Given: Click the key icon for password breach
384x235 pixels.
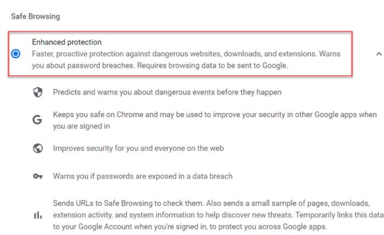Looking at the screenshot, I should (x=38, y=176).
